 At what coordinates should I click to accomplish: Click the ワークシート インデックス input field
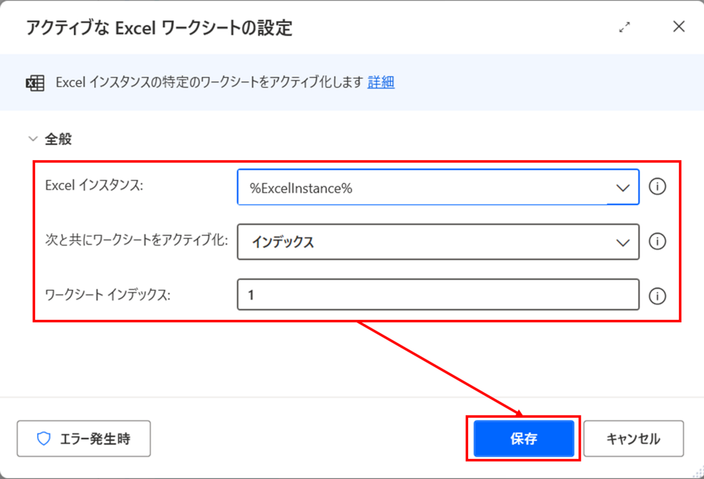point(438,295)
